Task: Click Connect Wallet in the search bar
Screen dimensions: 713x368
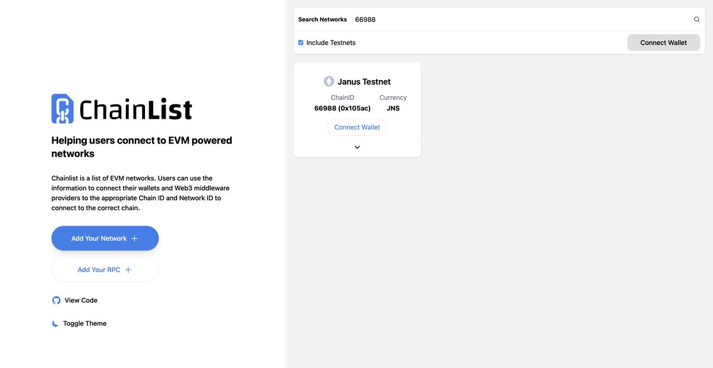Action: click(x=664, y=43)
